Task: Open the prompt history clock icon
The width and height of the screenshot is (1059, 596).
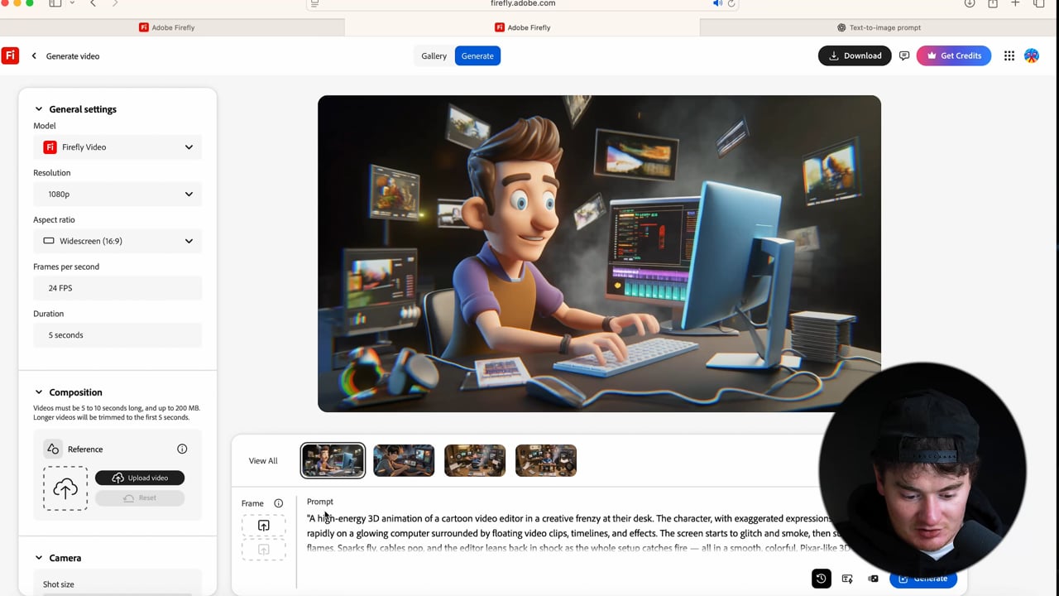Action: 821,579
